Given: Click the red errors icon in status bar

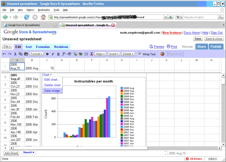Looking at the screenshot, I should tap(187, 159).
